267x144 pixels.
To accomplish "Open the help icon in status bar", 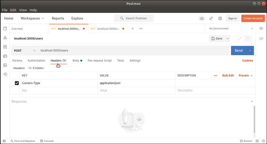I will (263, 141).
